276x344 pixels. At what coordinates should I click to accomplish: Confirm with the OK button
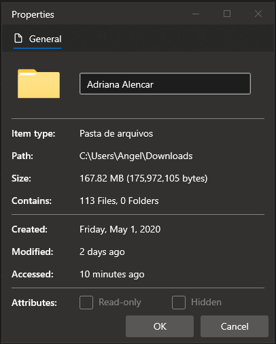tap(160, 326)
